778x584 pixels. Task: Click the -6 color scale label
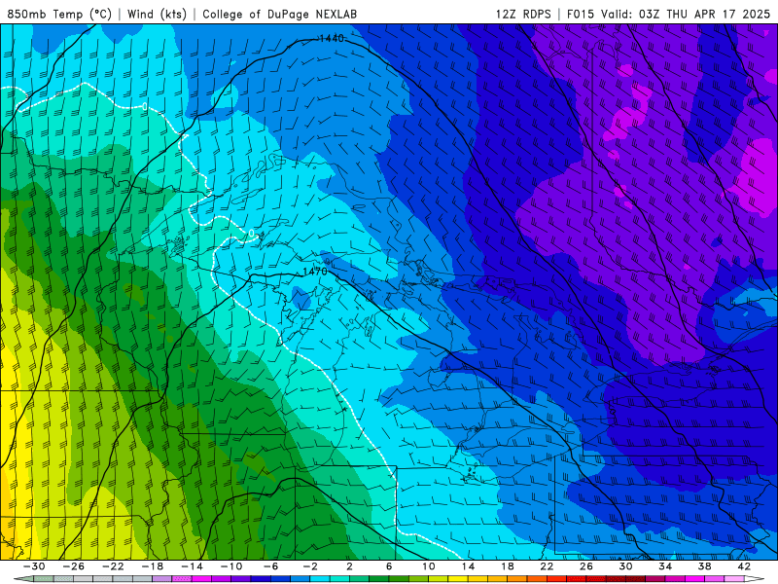tap(270, 566)
